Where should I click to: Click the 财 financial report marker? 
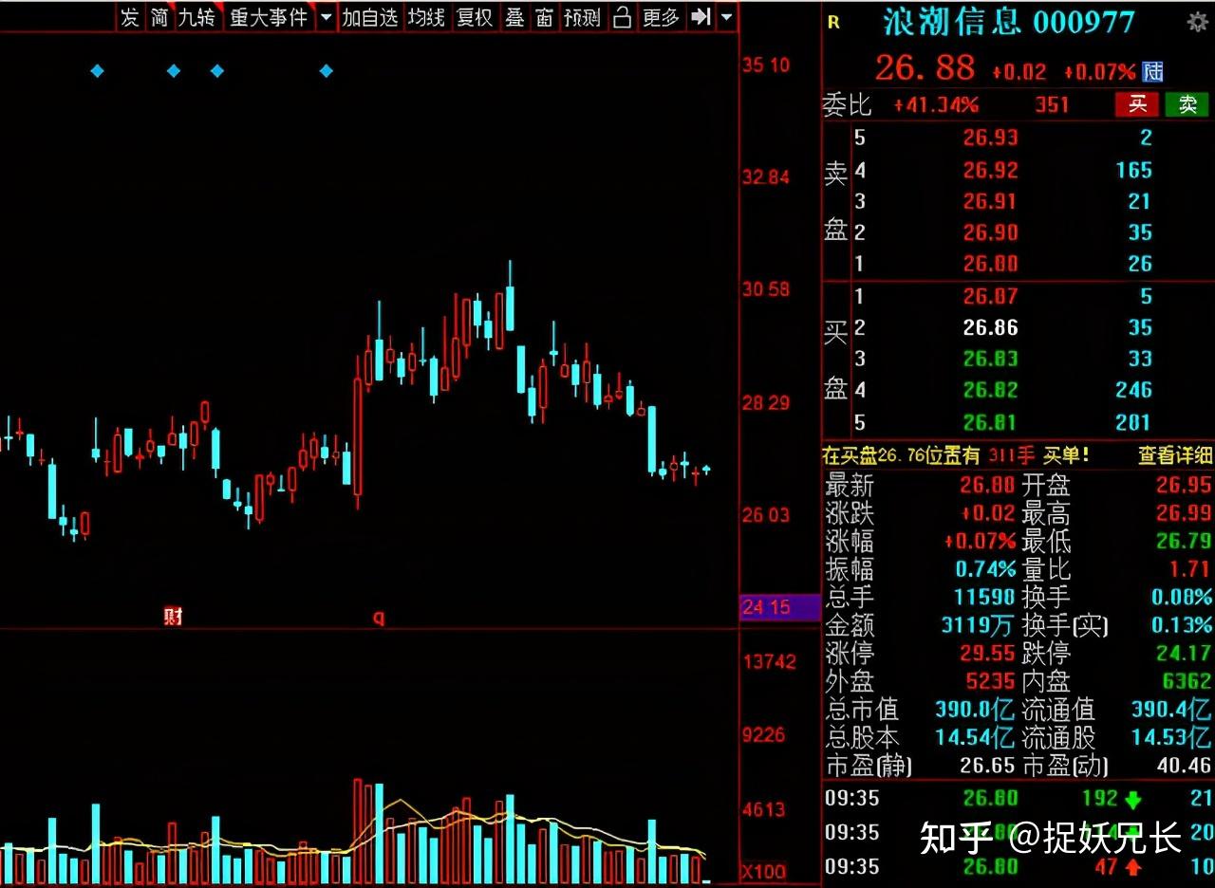tap(173, 617)
